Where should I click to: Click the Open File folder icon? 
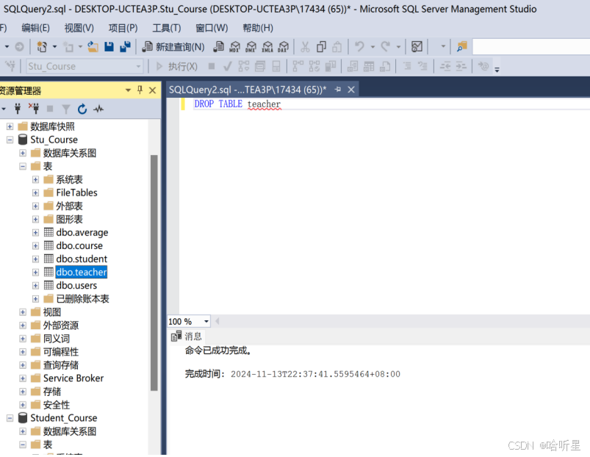(93, 46)
